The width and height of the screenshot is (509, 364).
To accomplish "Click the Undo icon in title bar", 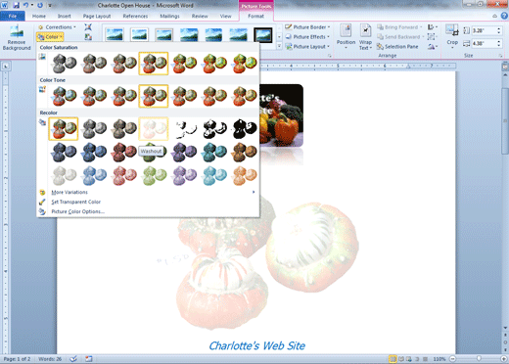I will tap(25, 5).
